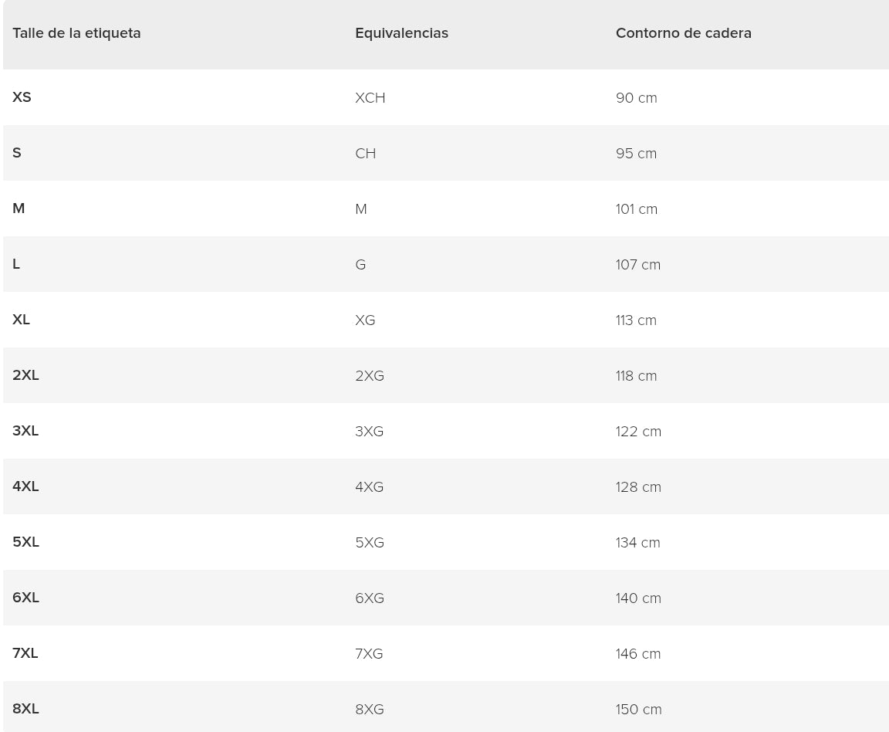Select the CH equivalence cell

(x=365, y=154)
